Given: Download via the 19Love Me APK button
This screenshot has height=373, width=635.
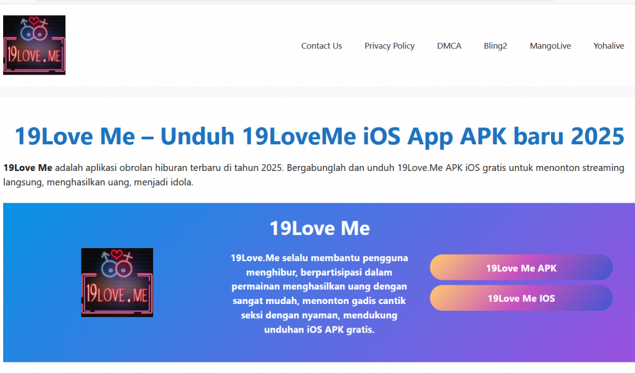Looking at the screenshot, I should click(x=521, y=267).
